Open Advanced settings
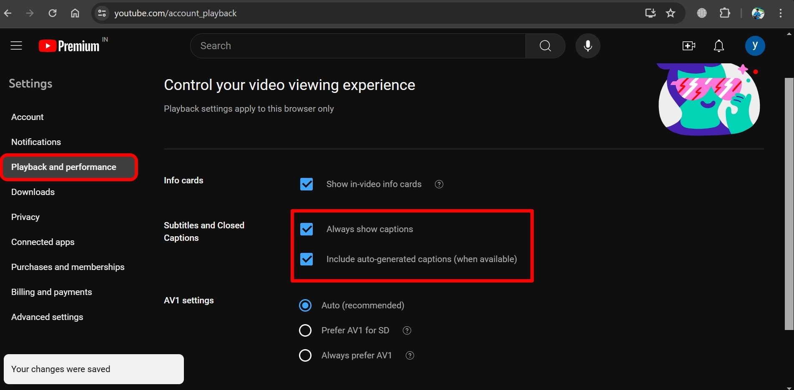Viewport: 794px width, 390px height. pos(47,317)
